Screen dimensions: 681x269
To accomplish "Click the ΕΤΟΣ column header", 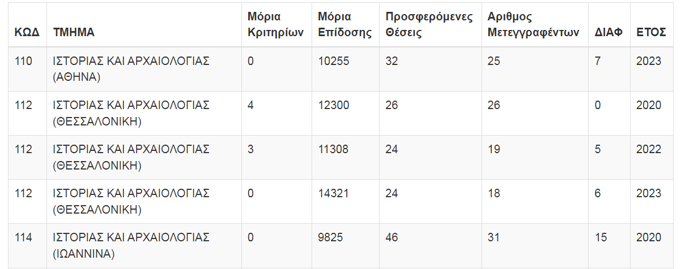I will coord(650,32).
